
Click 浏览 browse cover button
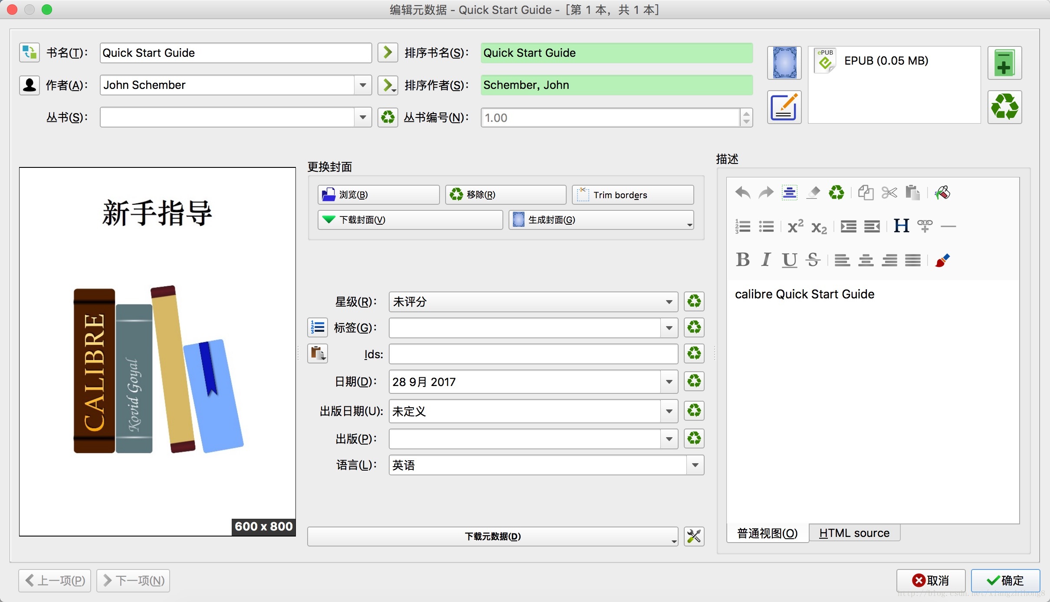378,195
